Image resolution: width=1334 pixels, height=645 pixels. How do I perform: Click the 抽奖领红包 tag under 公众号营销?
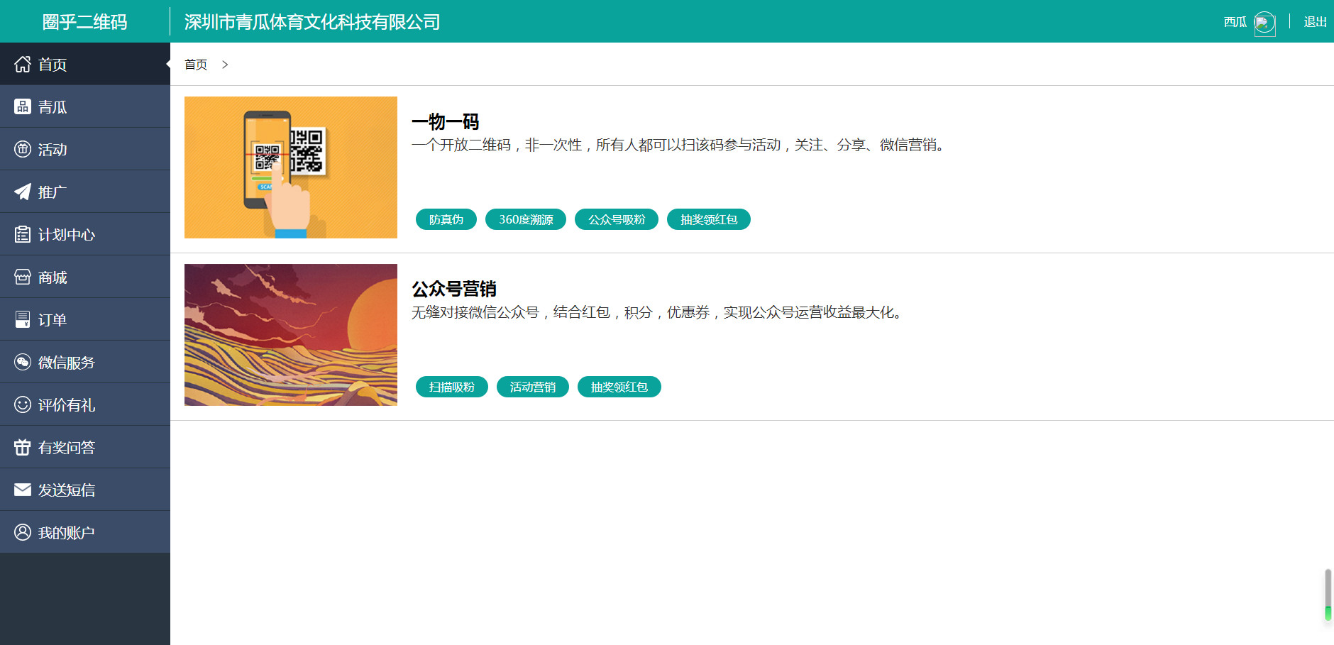pos(619,387)
